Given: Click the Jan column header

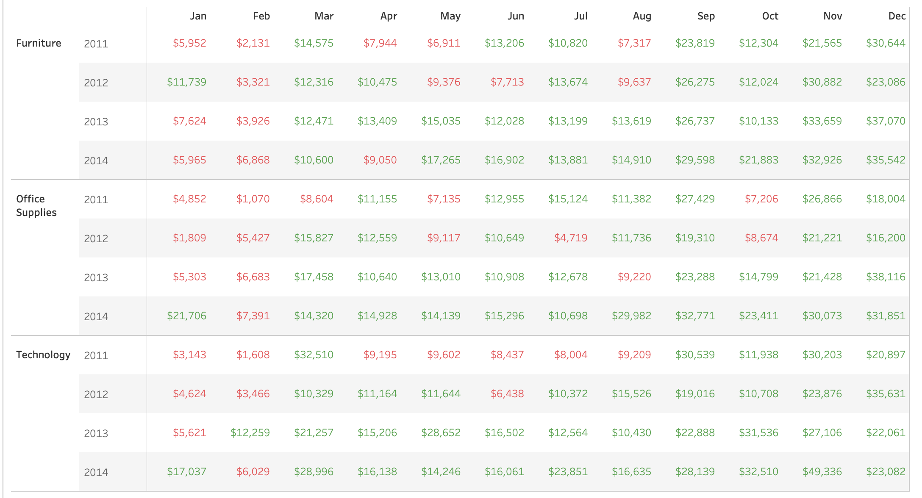Looking at the screenshot, I should 198,16.
